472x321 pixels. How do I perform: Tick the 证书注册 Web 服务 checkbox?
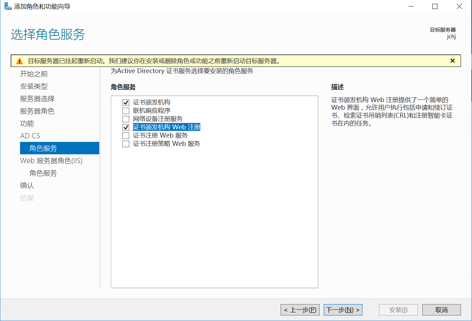(x=126, y=136)
